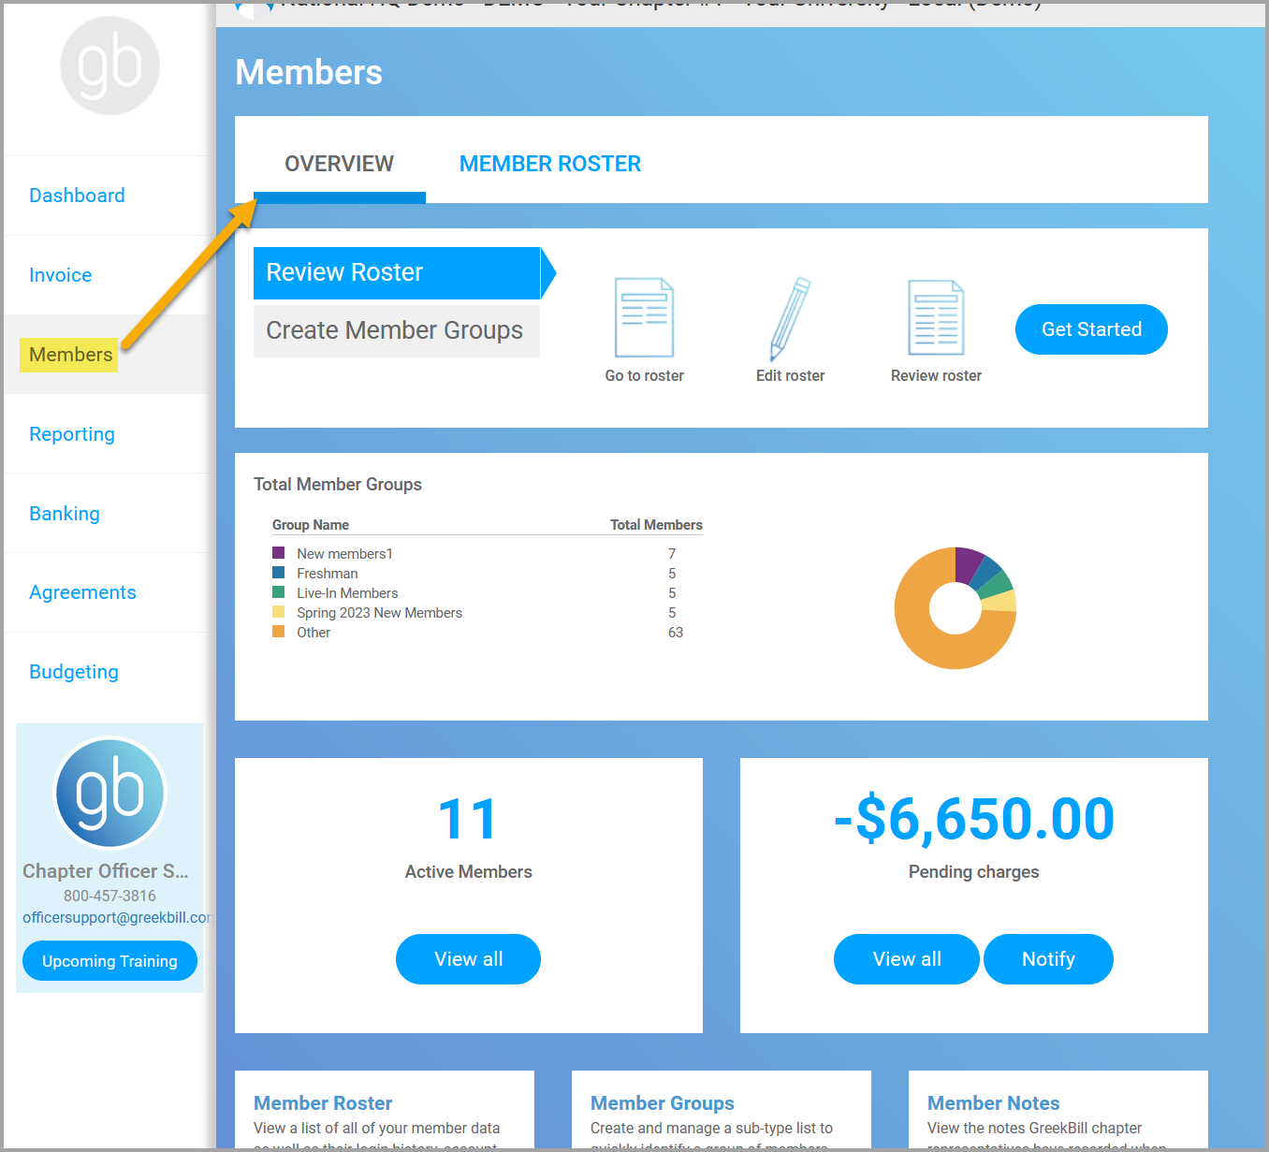Image resolution: width=1269 pixels, height=1152 pixels.
Task: Open Dashboard from the sidebar
Action: click(x=77, y=196)
